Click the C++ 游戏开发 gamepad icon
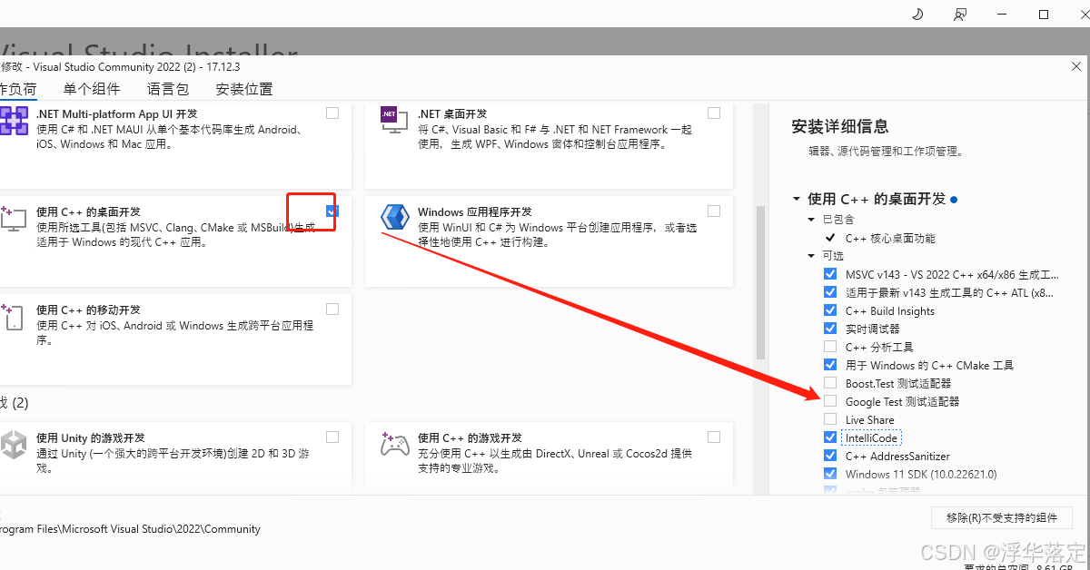1090x570 pixels. [x=394, y=445]
